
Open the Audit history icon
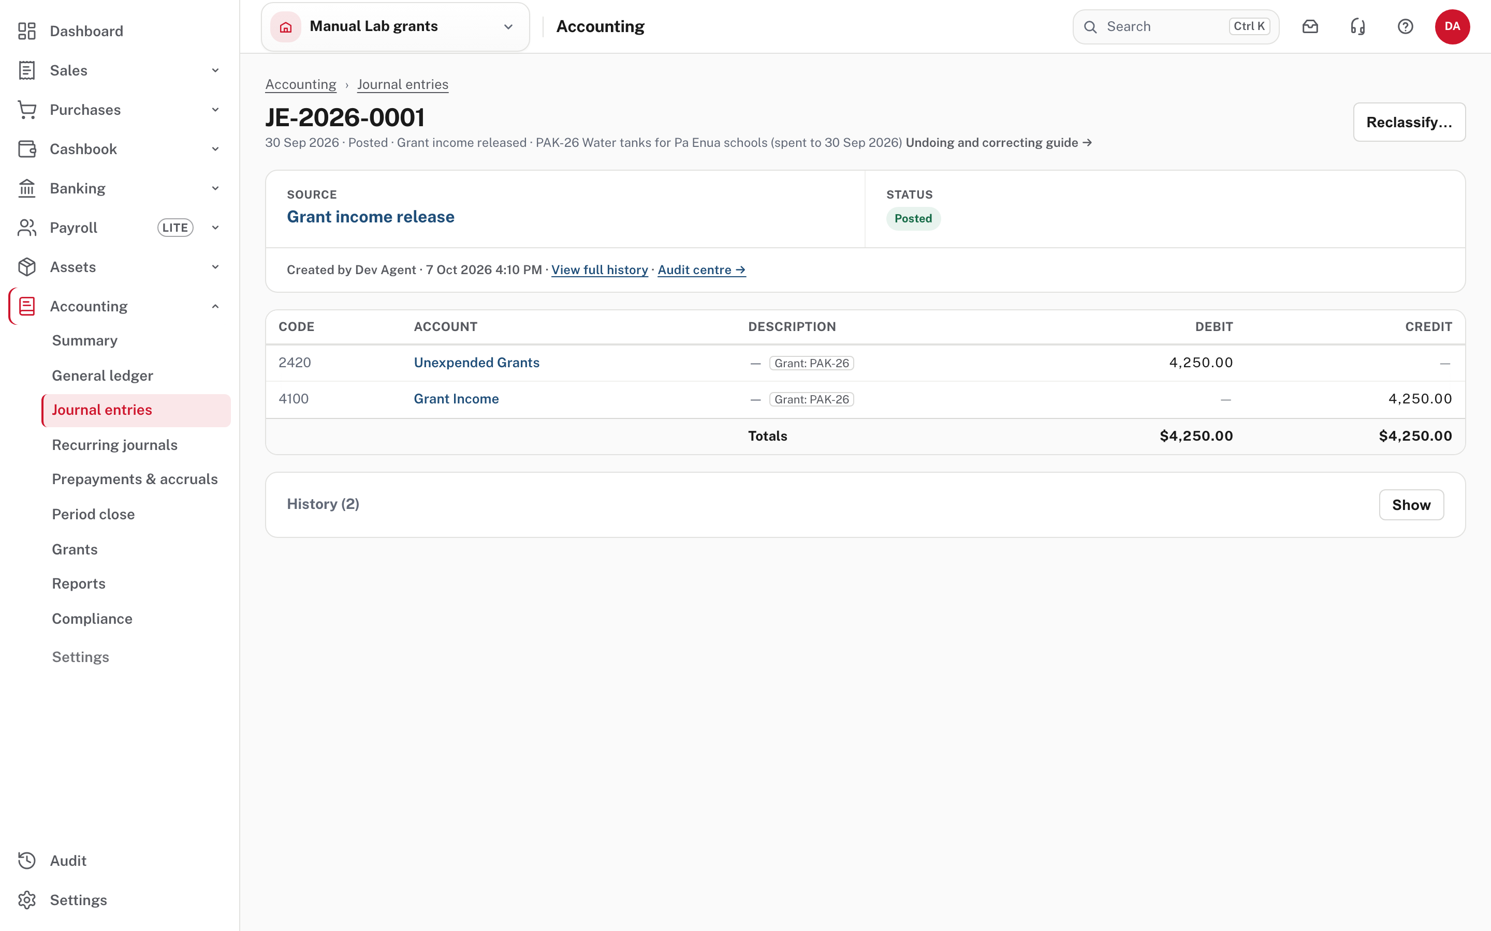(x=26, y=861)
